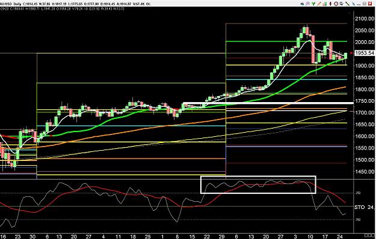The height and width of the screenshot is (239, 376).
Task: Click the 1500.00 price axis label
Action: click(x=365, y=160)
